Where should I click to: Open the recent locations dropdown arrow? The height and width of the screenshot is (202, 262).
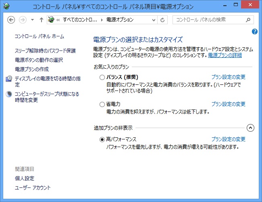[32, 20]
